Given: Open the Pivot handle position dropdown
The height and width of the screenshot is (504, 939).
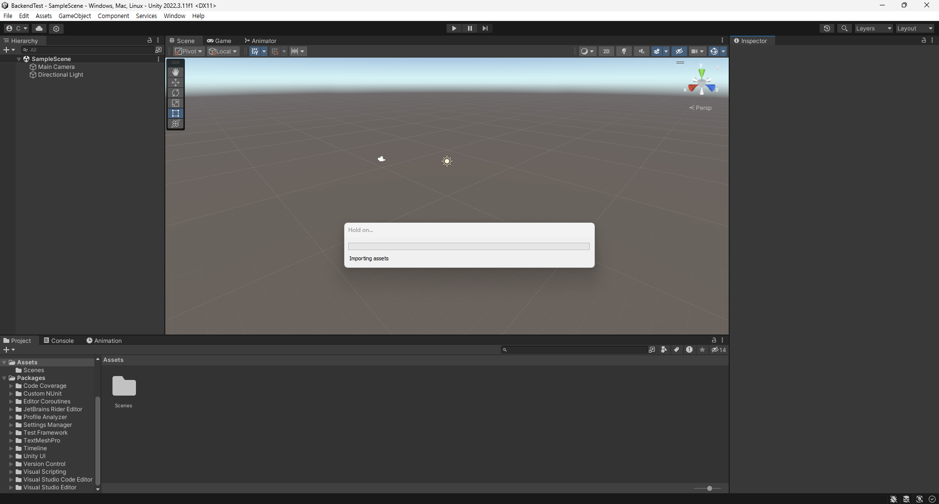Looking at the screenshot, I should (x=189, y=51).
